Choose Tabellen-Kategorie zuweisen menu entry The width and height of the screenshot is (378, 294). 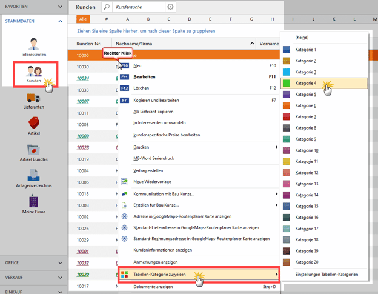[159, 275]
